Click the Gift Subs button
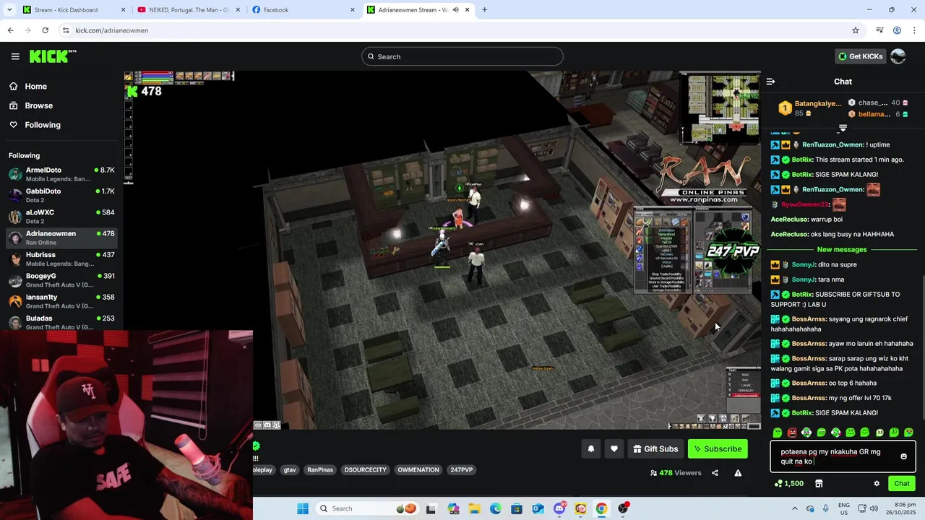The image size is (925, 520). pyautogui.click(x=655, y=448)
